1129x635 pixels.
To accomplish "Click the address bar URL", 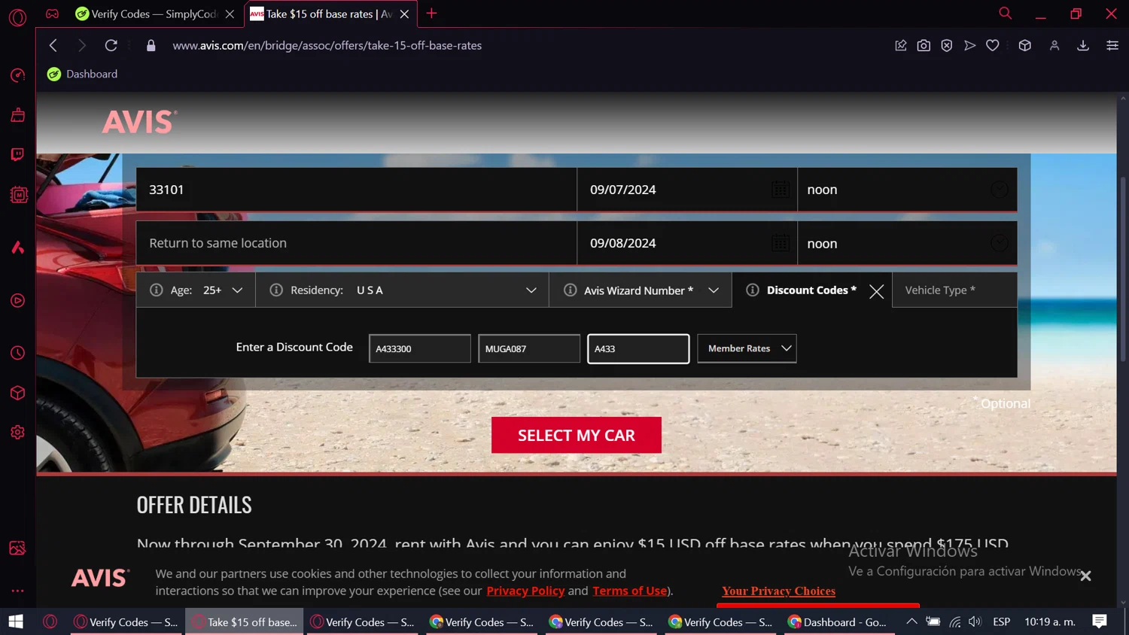I will pos(327,45).
